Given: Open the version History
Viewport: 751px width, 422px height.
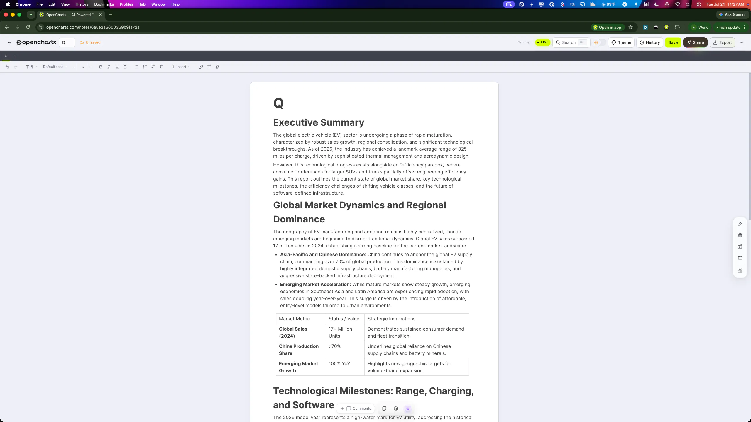Looking at the screenshot, I should click(x=650, y=42).
